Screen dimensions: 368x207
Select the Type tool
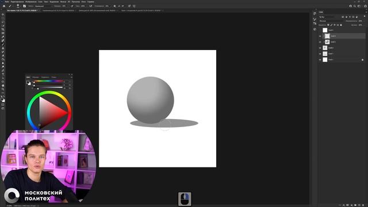3,74
